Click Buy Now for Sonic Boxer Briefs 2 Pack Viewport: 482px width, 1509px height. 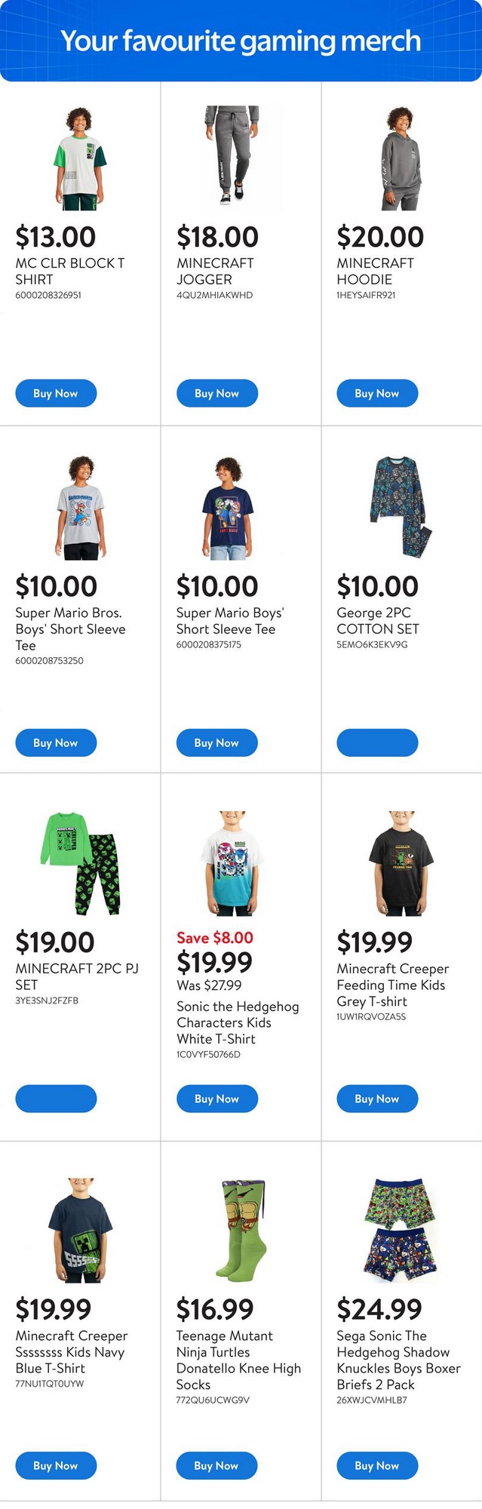click(x=377, y=1465)
